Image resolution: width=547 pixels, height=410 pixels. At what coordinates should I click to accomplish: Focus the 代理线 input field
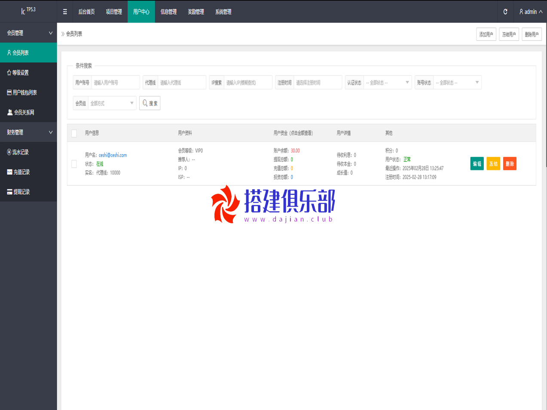pyautogui.click(x=182, y=83)
